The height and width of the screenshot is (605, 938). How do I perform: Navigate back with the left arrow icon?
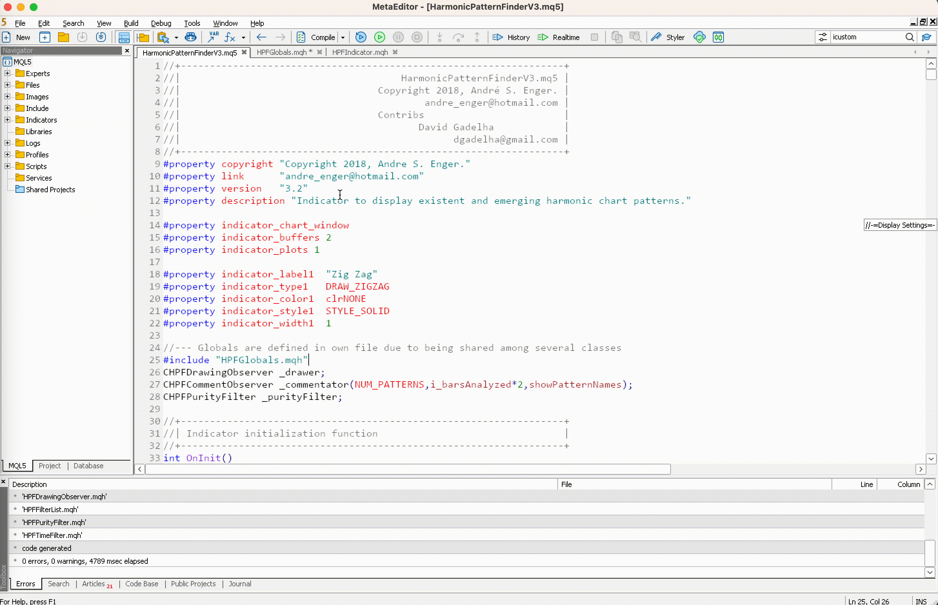pyautogui.click(x=261, y=37)
